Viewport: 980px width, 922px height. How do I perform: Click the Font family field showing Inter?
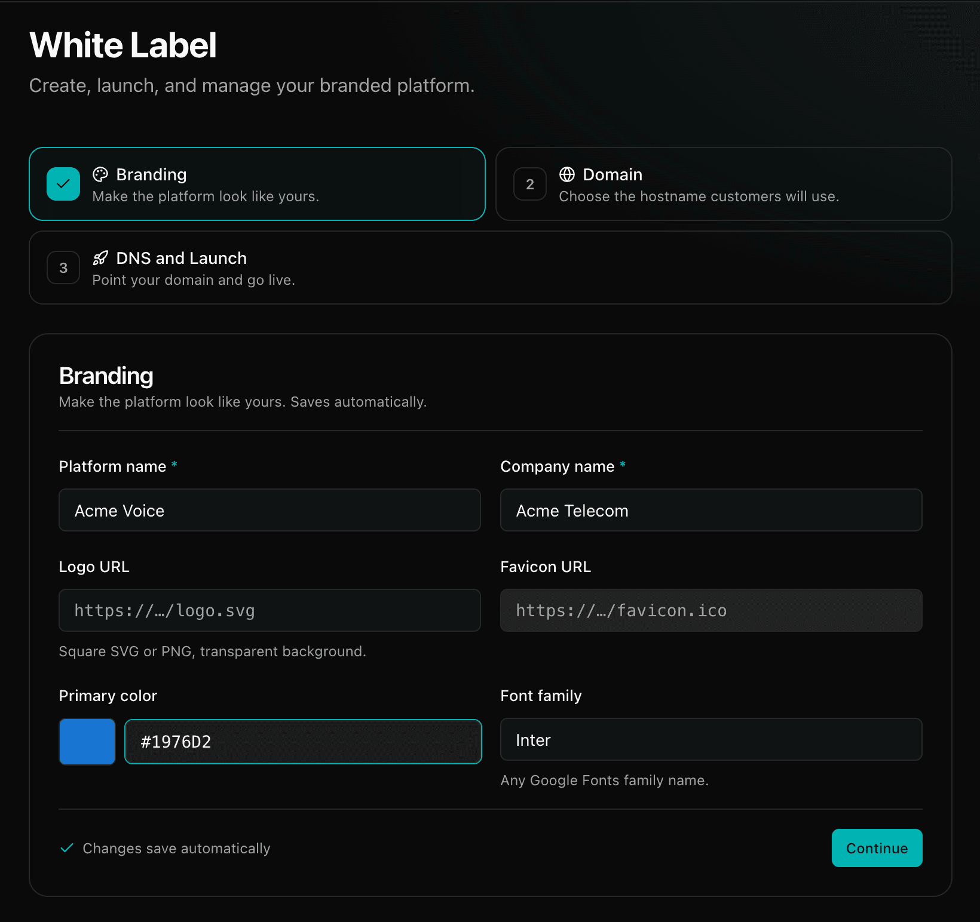coord(711,739)
